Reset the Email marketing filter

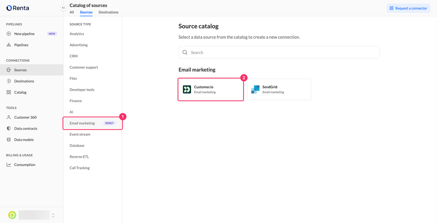(110, 123)
